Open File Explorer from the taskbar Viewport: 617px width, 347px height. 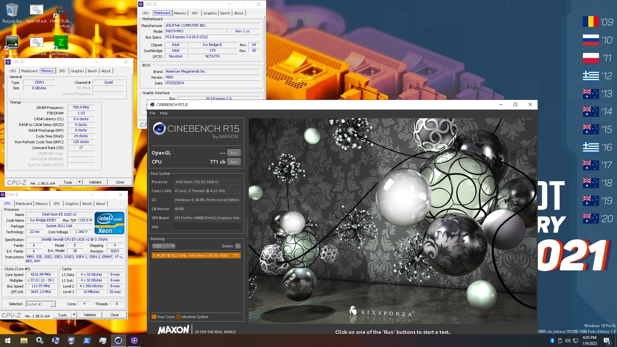[x=24, y=341]
